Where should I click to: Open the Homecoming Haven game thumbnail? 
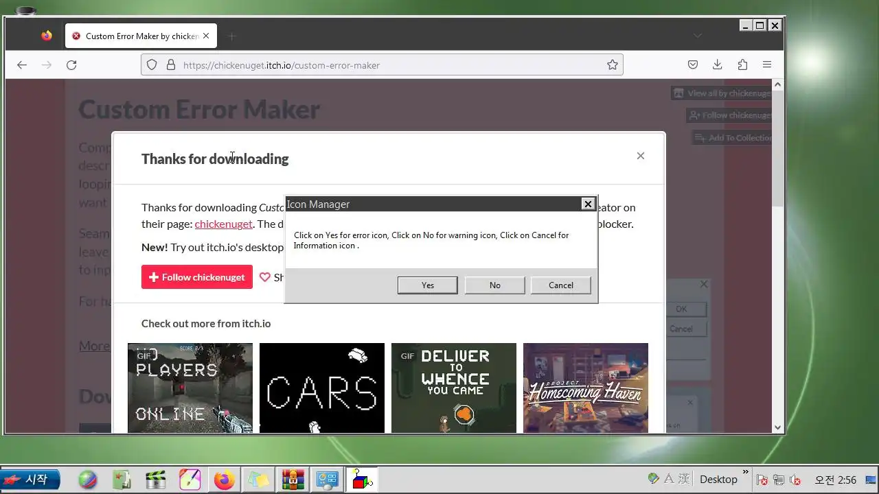click(586, 388)
